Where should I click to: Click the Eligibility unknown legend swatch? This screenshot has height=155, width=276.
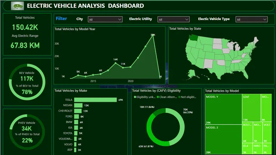pyautogui.click(x=135, y=97)
